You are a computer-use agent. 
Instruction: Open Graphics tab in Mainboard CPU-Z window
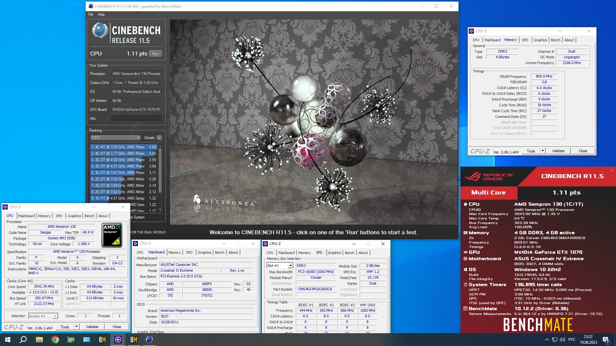pos(204,252)
